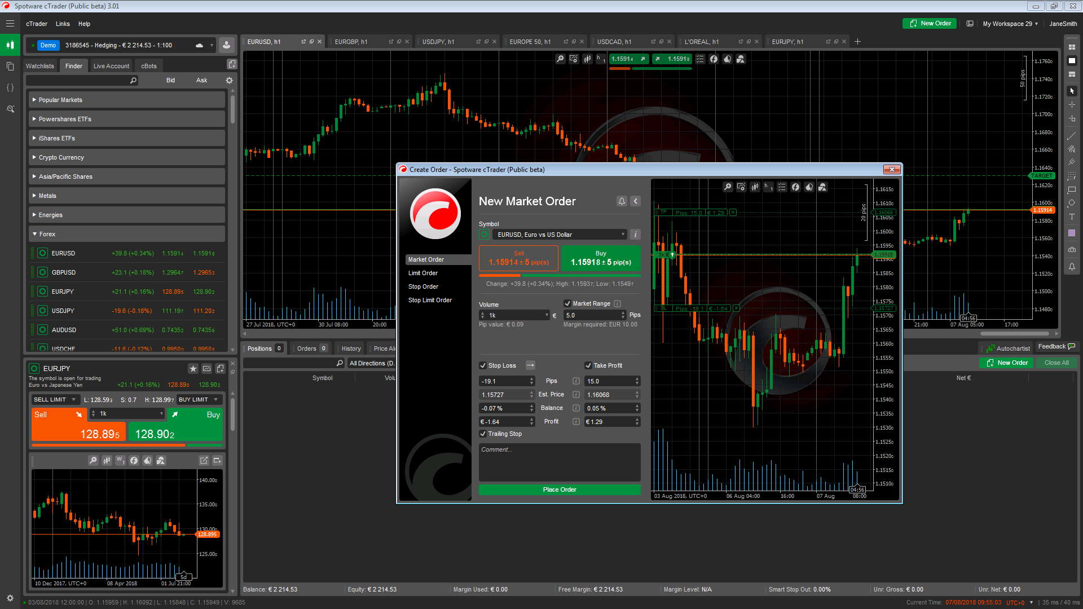
Task: Expand the Popular Markets group
Action: click(127, 100)
